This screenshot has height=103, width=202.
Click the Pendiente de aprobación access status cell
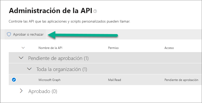click(181, 80)
